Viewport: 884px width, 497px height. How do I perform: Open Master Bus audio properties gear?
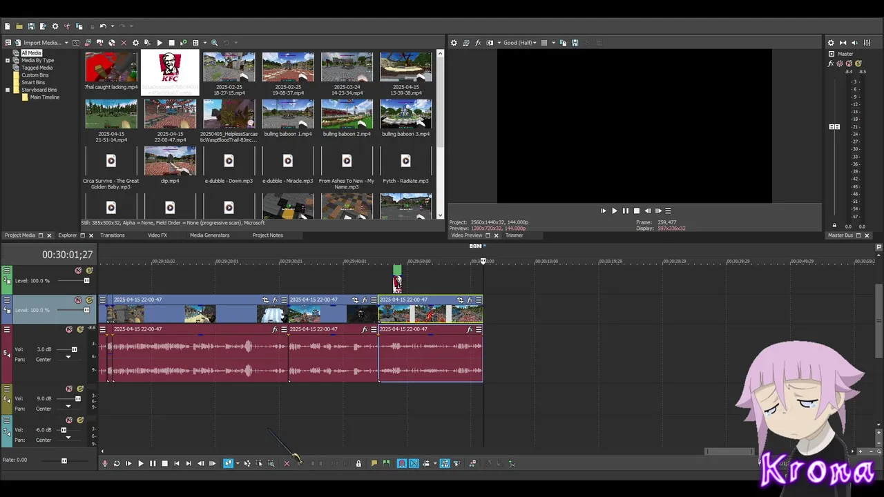831,43
